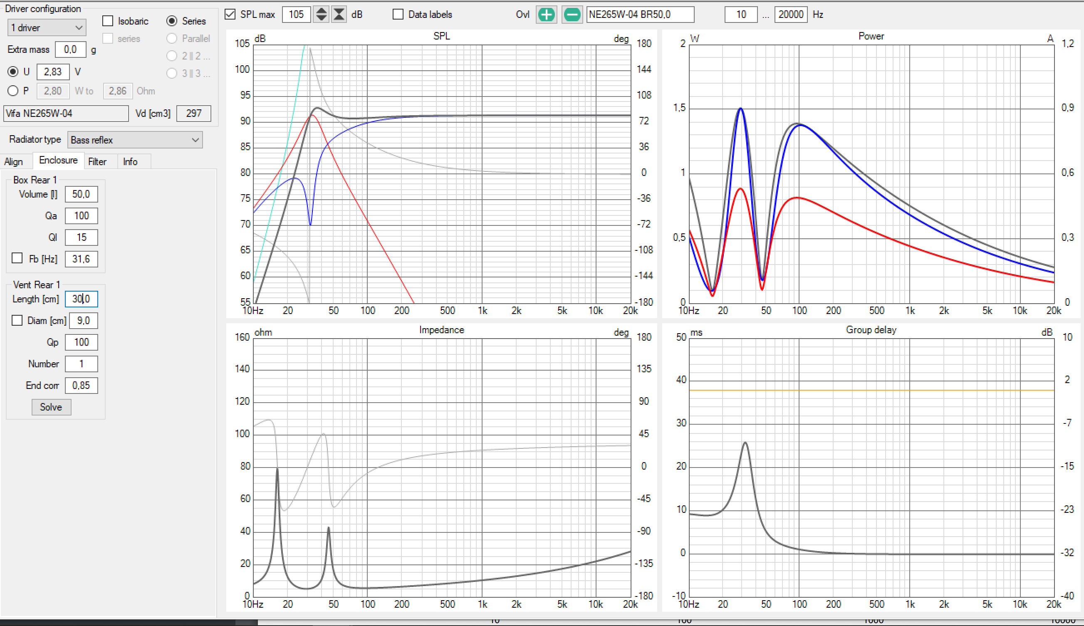Click the green plus overlay add icon
This screenshot has height=626, width=1084.
546,15
